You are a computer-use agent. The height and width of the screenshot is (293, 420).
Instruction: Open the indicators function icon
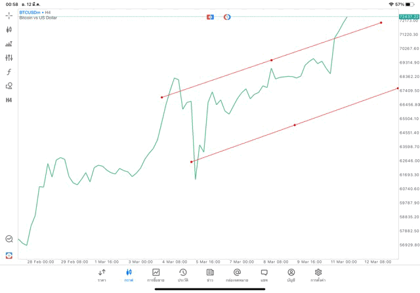(x=9, y=71)
